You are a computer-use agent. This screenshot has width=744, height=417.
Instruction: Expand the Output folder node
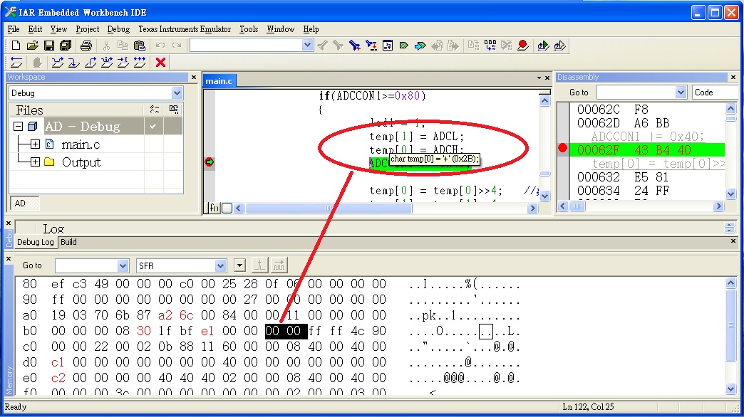click(35, 162)
